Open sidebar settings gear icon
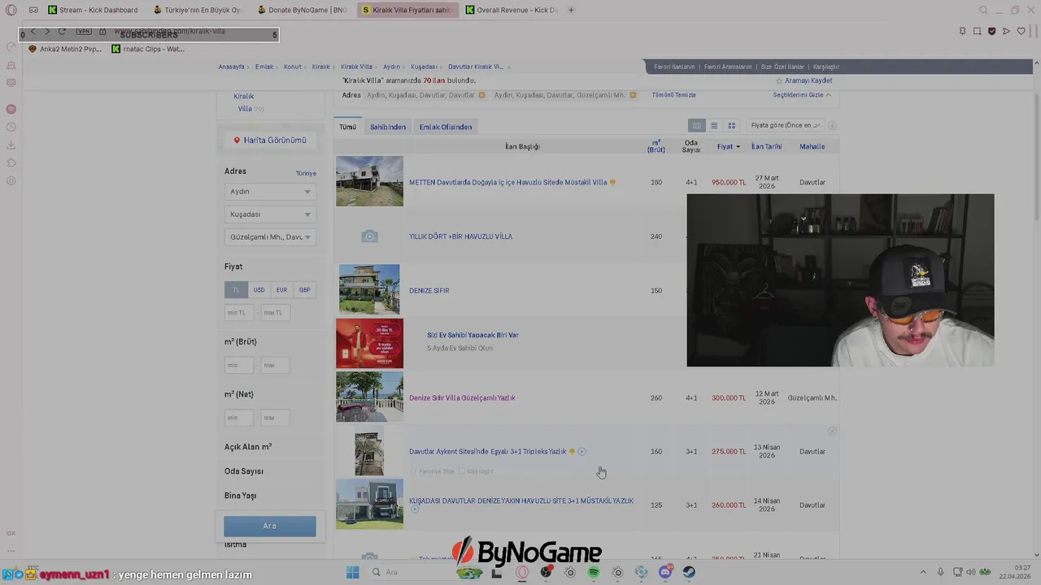The height and width of the screenshot is (585, 1041). (x=11, y=180)
